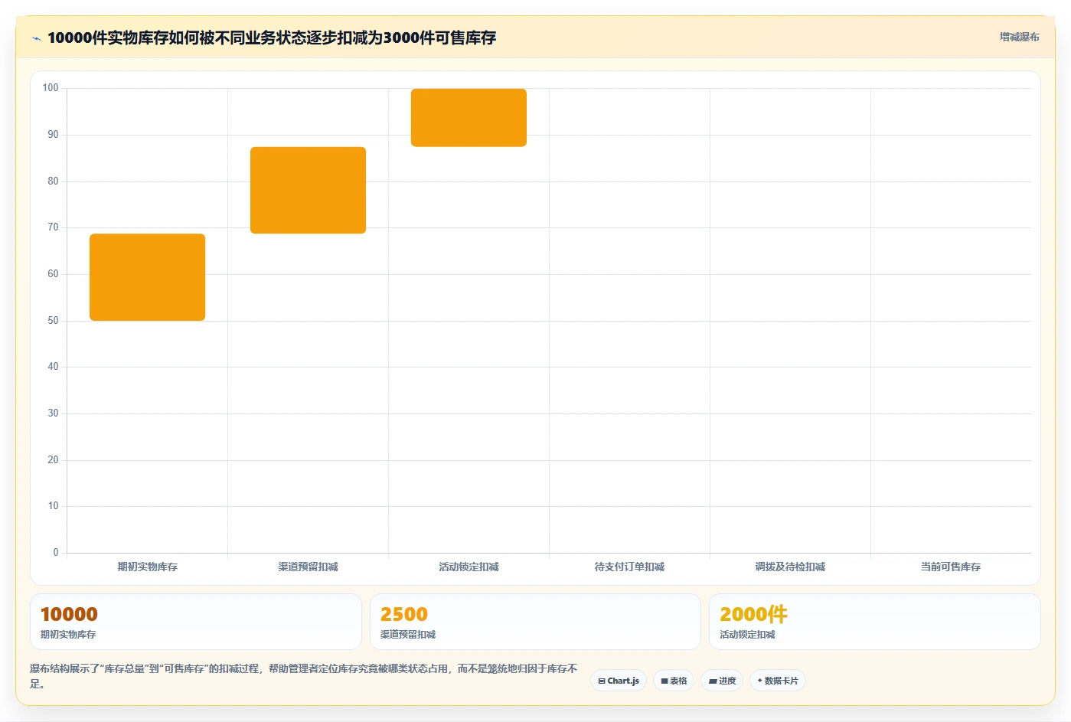Image resolution: width=1071 pixels, height=722 pixels.
Task: Open the 2000件 活动锁定扣减 data card
Action: 875,622
